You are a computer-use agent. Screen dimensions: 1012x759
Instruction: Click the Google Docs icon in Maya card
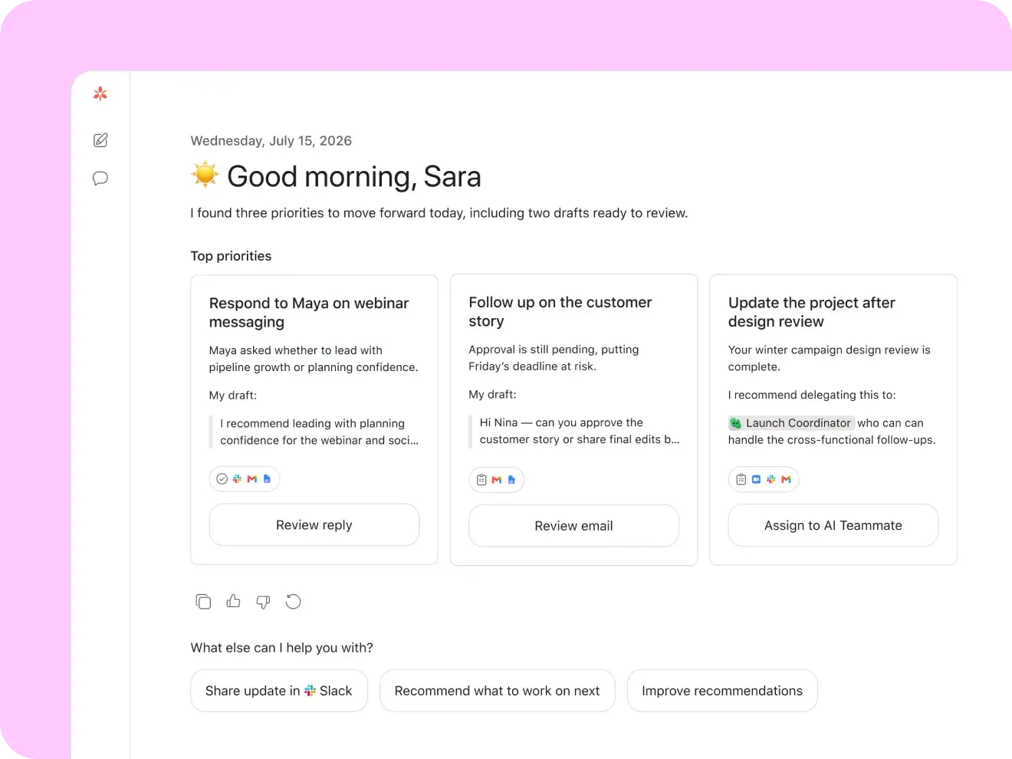pyautogui.click(x=267, y=479)
